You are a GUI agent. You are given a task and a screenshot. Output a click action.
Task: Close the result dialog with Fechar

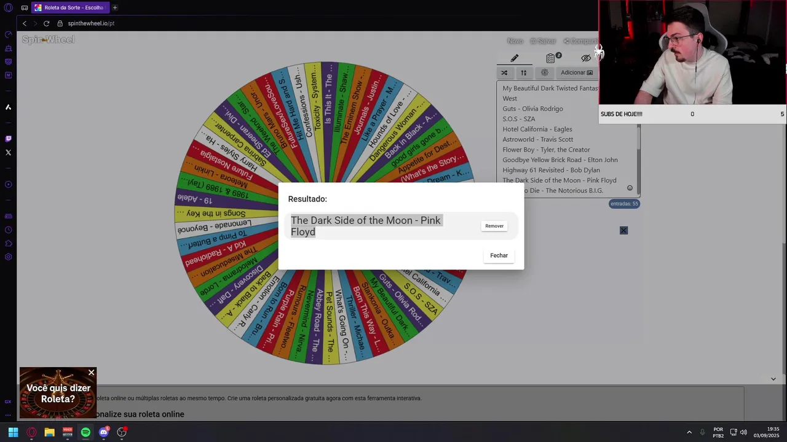499,255
